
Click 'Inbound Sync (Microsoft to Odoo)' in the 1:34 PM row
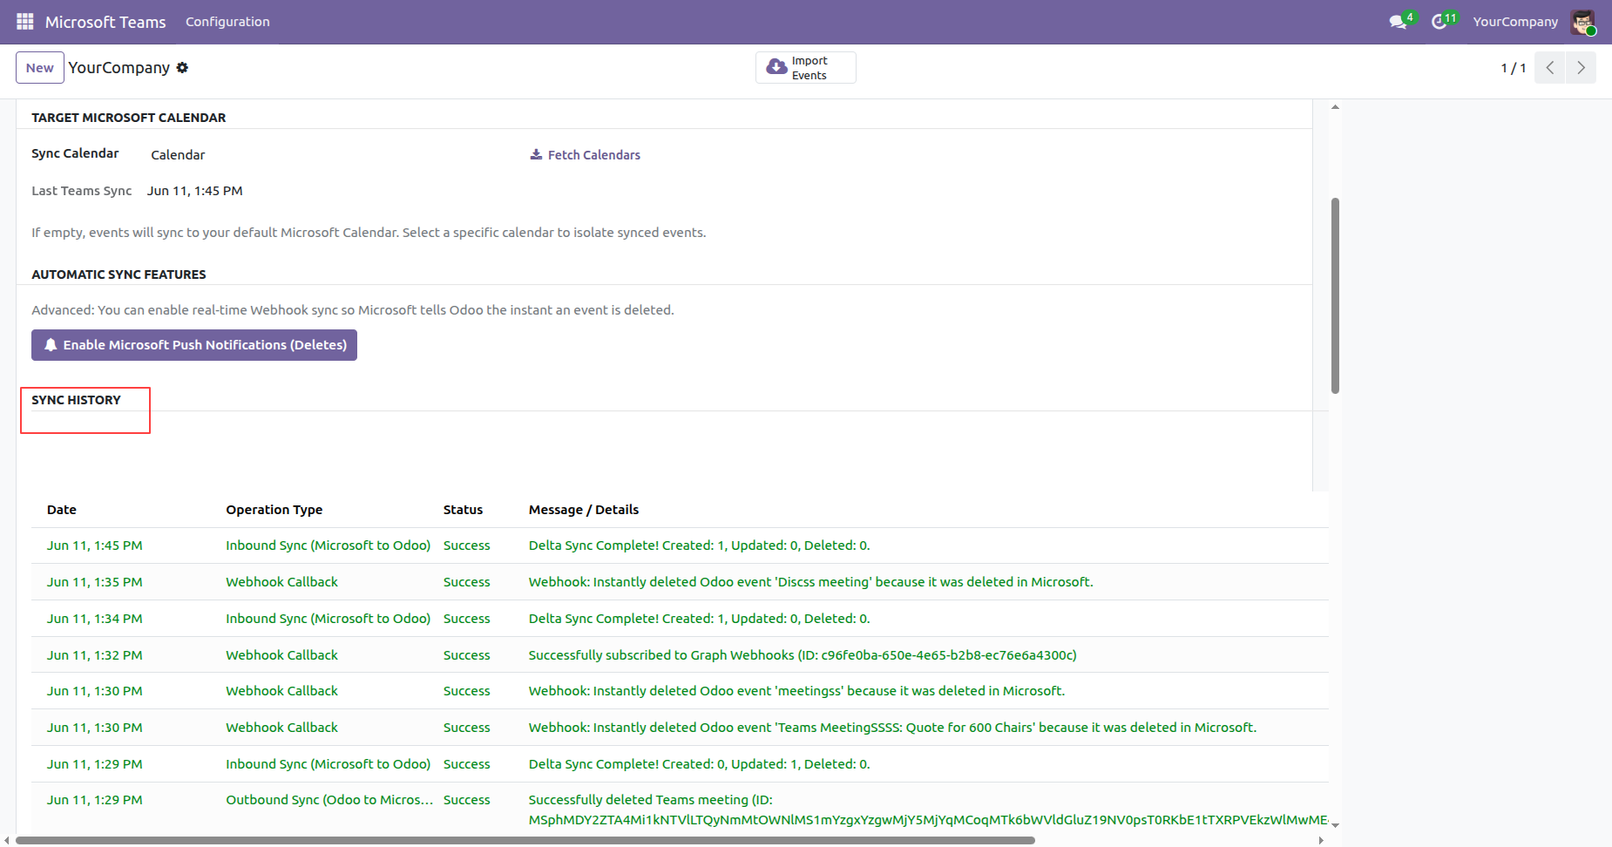pos(328,619)
